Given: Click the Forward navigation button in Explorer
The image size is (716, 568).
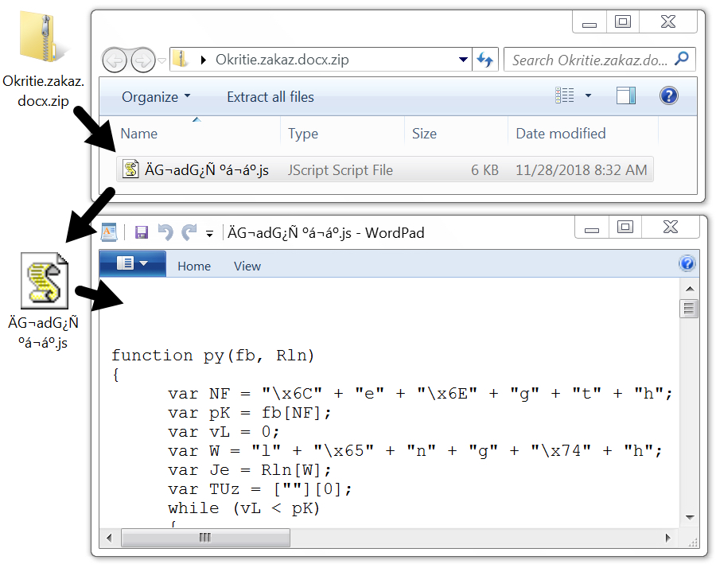Looking at the screenshot, I should (x=143, y=60).
